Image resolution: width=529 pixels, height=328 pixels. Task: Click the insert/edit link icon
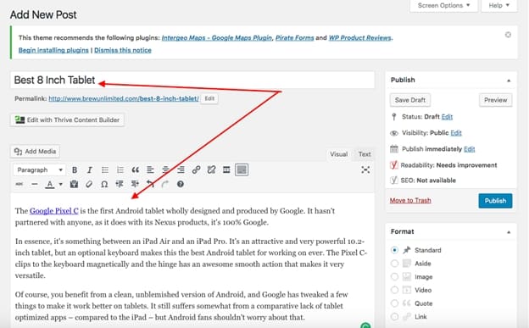point(196,170)
